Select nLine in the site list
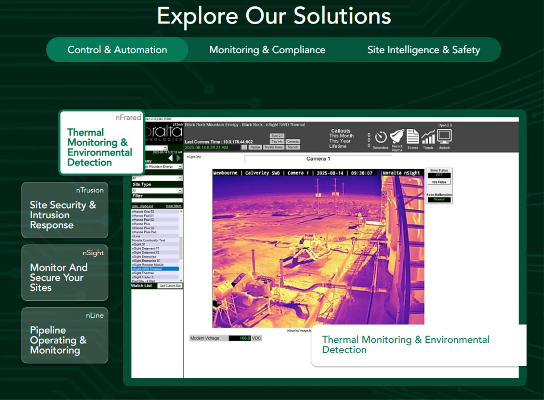Image resolution: width=544 pixels, height=400 pixels. point(155,236)
